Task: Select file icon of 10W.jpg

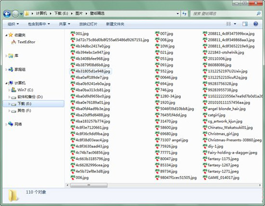Action: click(157, 46)
